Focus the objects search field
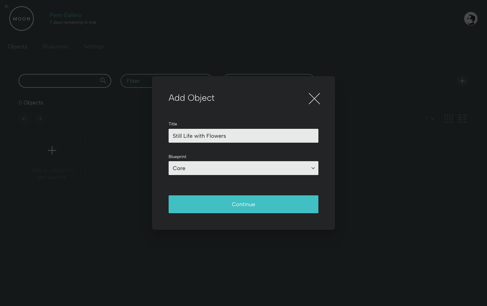 click(x=65, y=81)
